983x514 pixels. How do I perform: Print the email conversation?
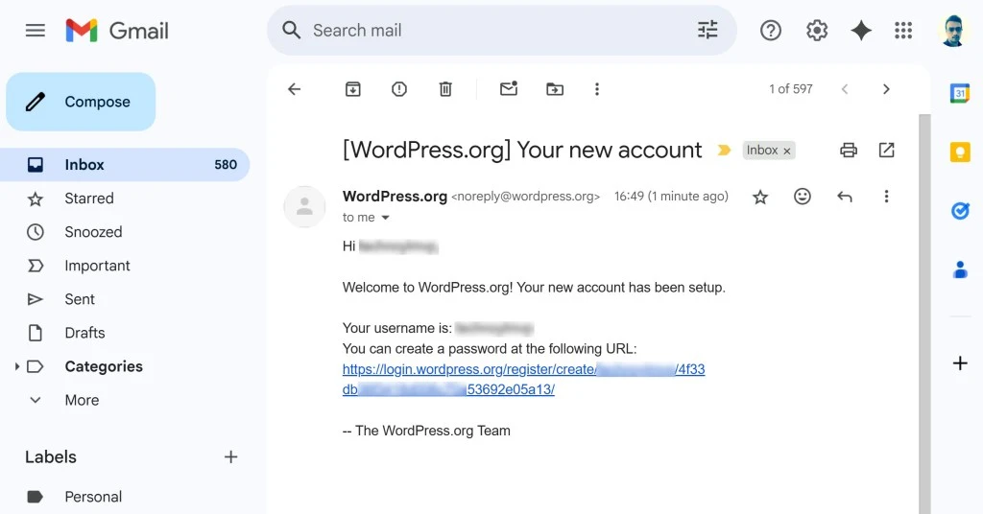coord(849,151)
